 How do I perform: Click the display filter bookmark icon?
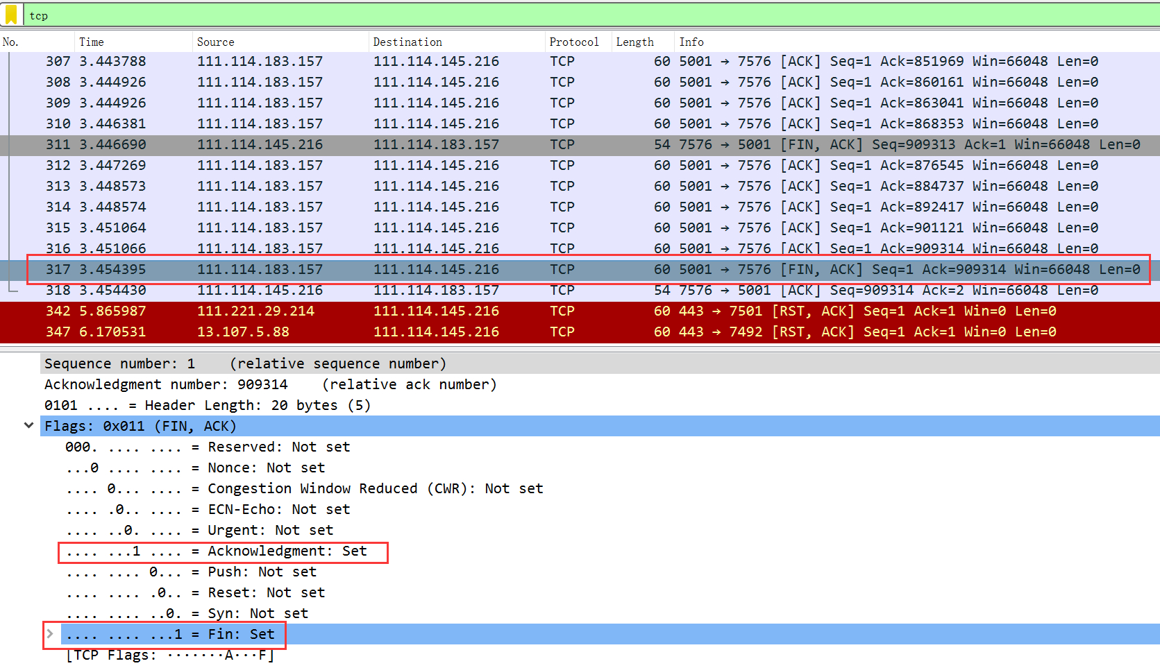tap(11, 15)
